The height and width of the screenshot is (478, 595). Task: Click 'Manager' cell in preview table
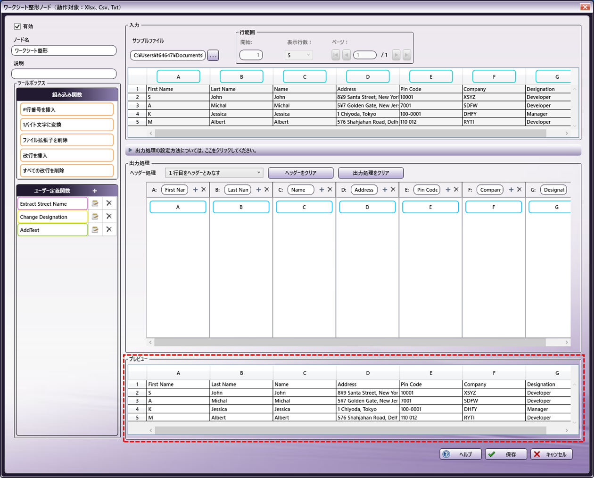(548, 409)
